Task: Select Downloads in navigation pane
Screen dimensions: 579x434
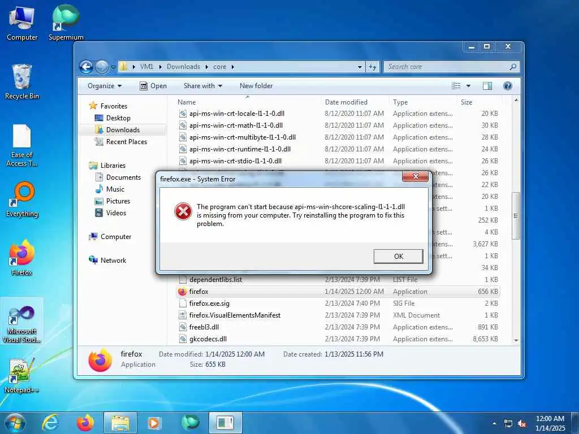Action: [123, 130]
